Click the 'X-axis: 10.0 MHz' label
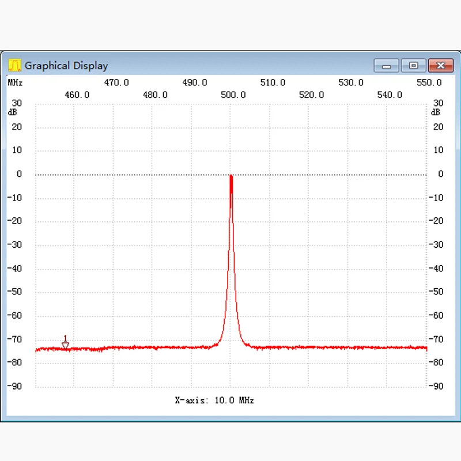The height and width of the screenshot is (461, 461). pyautogui.click(x=214, y=400)
